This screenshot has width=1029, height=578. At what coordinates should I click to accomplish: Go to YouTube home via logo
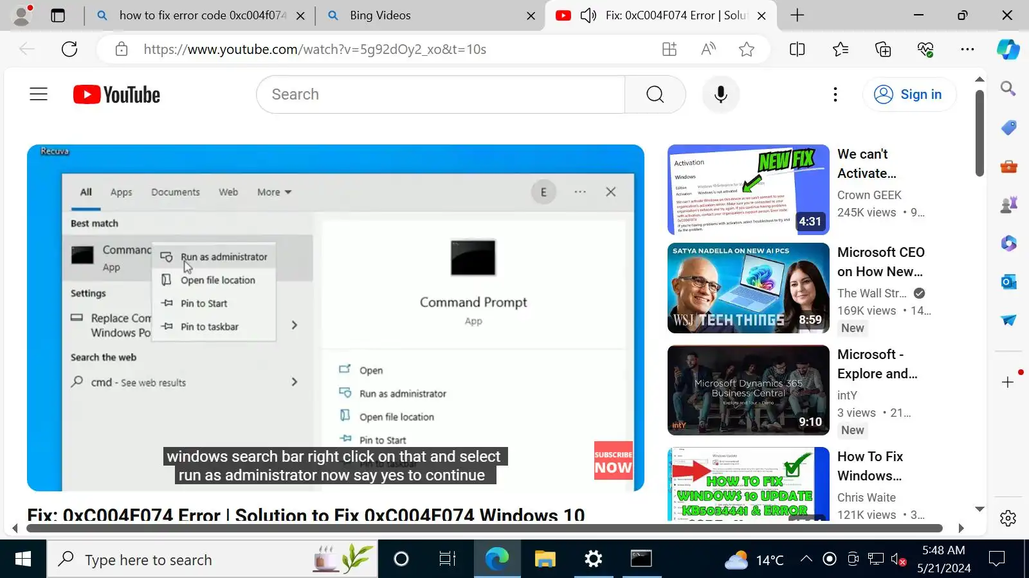click(116, 94)
